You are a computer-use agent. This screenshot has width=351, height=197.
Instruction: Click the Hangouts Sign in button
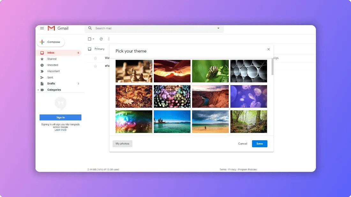tap(60, 117)
